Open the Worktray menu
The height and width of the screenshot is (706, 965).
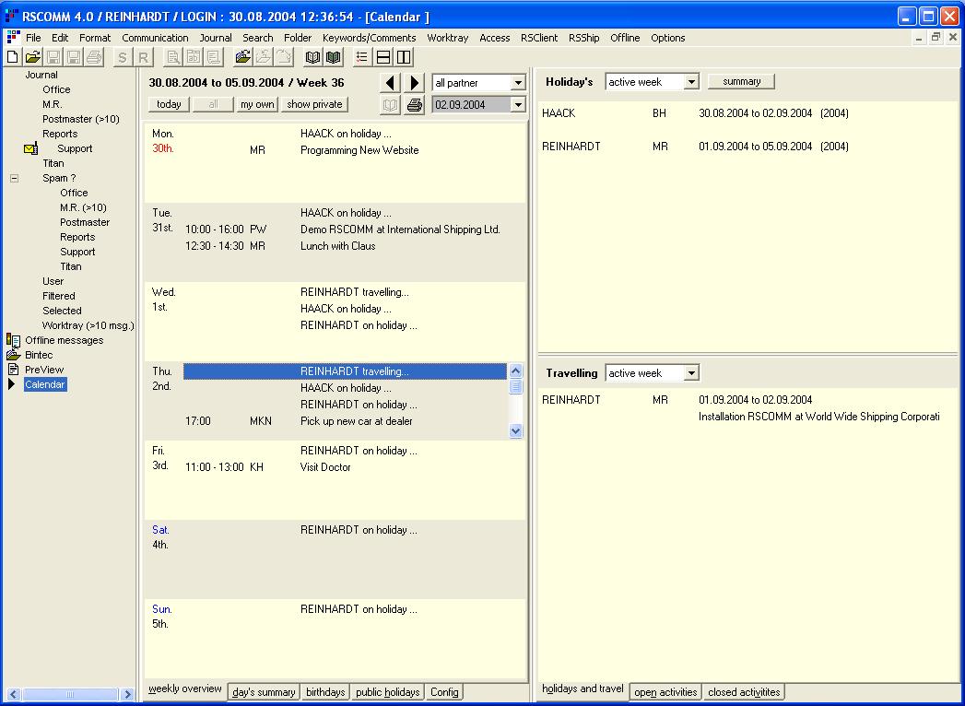(447, 38)
